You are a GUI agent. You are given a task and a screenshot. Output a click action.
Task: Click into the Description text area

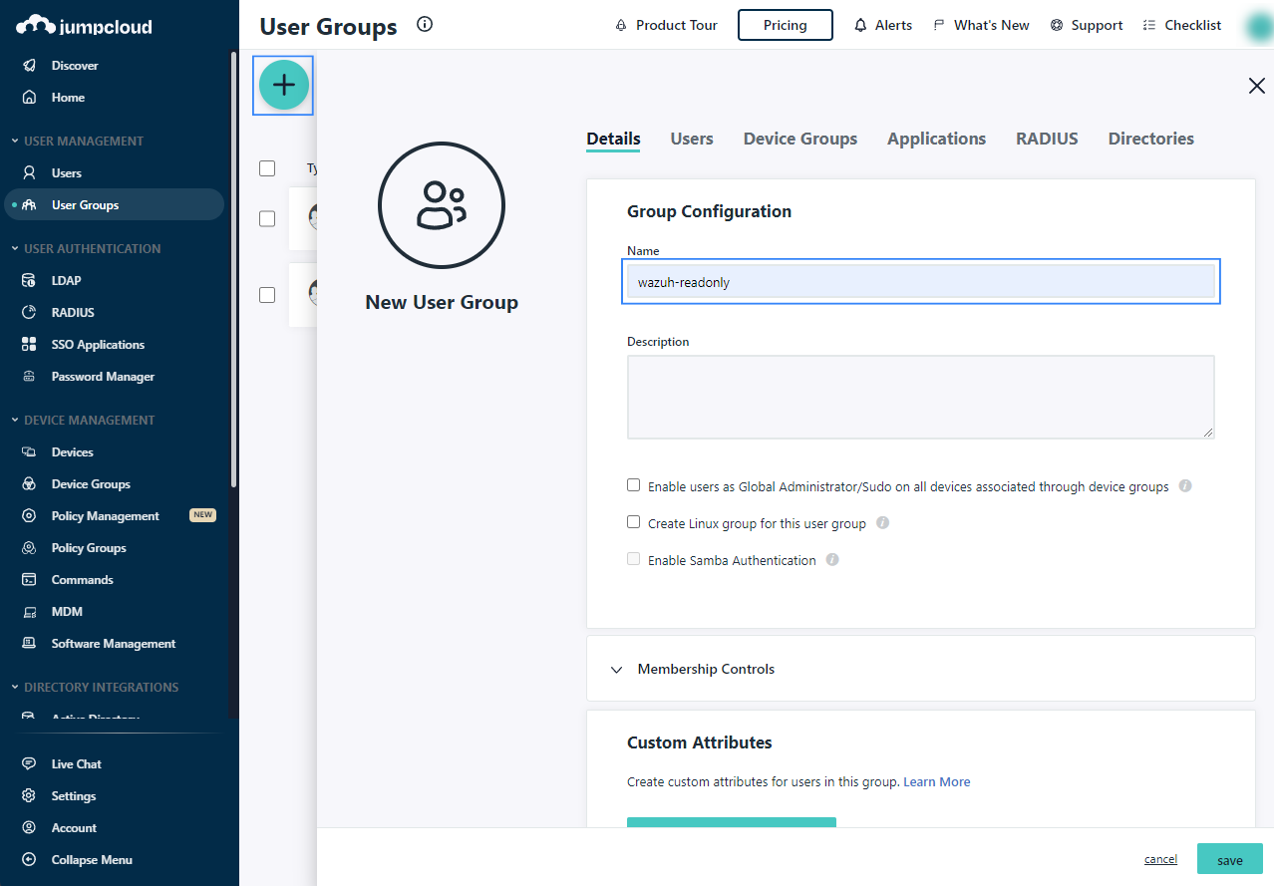point(920,397)
